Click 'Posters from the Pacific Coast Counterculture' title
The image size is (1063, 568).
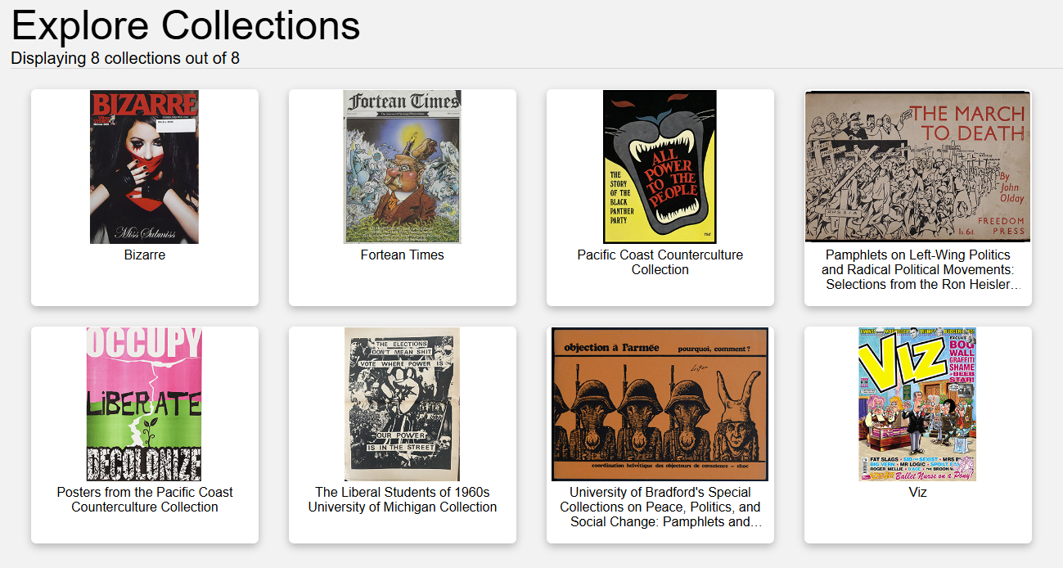[x=145, y=499]
